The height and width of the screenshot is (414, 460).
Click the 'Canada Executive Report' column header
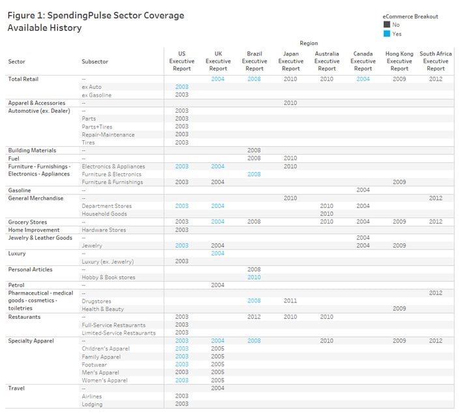pyautogui.click(x=363, y=61)
